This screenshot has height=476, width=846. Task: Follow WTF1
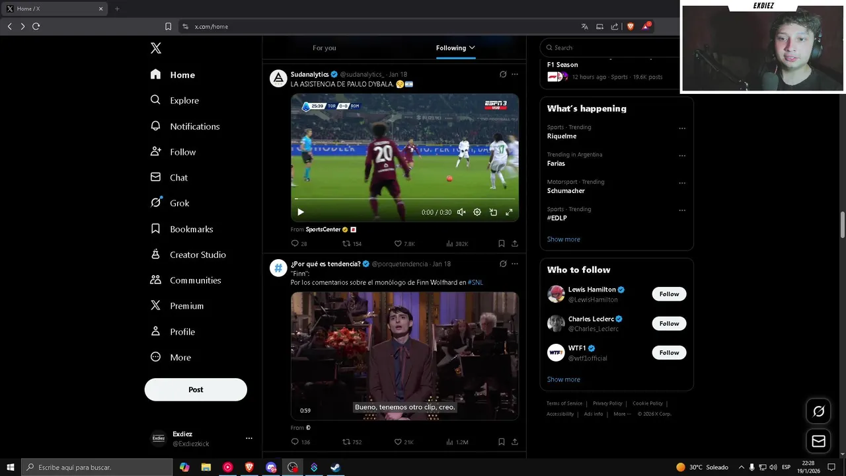pos(669,352)
